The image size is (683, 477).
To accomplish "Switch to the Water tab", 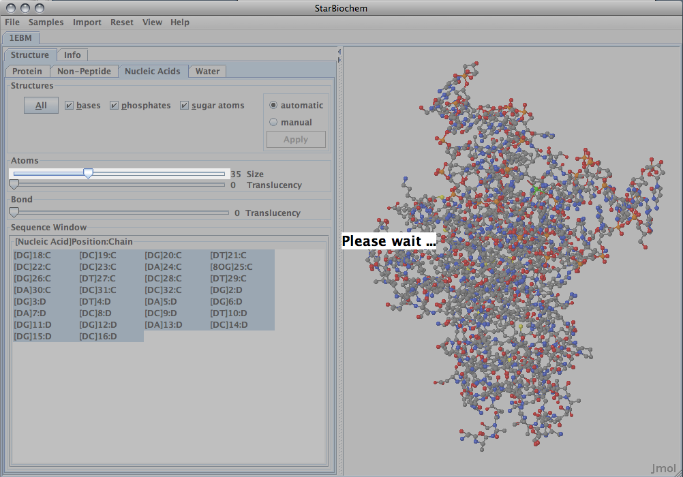I will pyautogui.click(x=207, y=71).
